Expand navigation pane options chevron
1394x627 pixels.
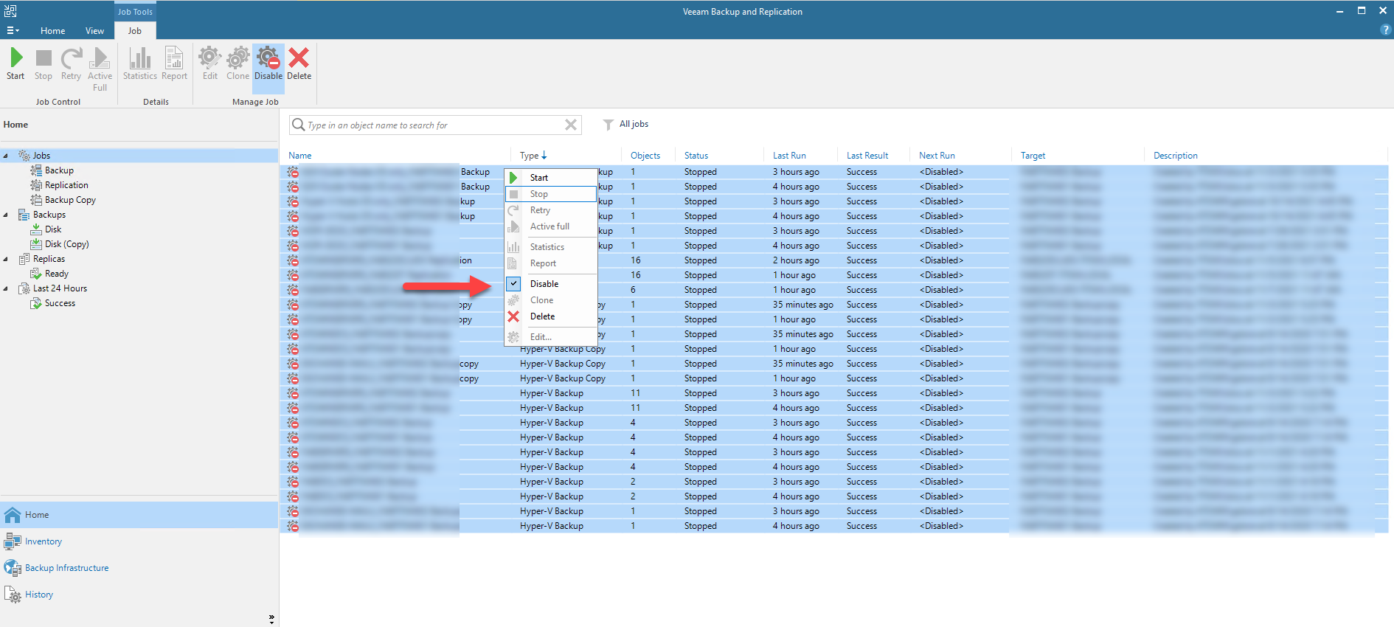pyautogui.click(x=271, y=619)
